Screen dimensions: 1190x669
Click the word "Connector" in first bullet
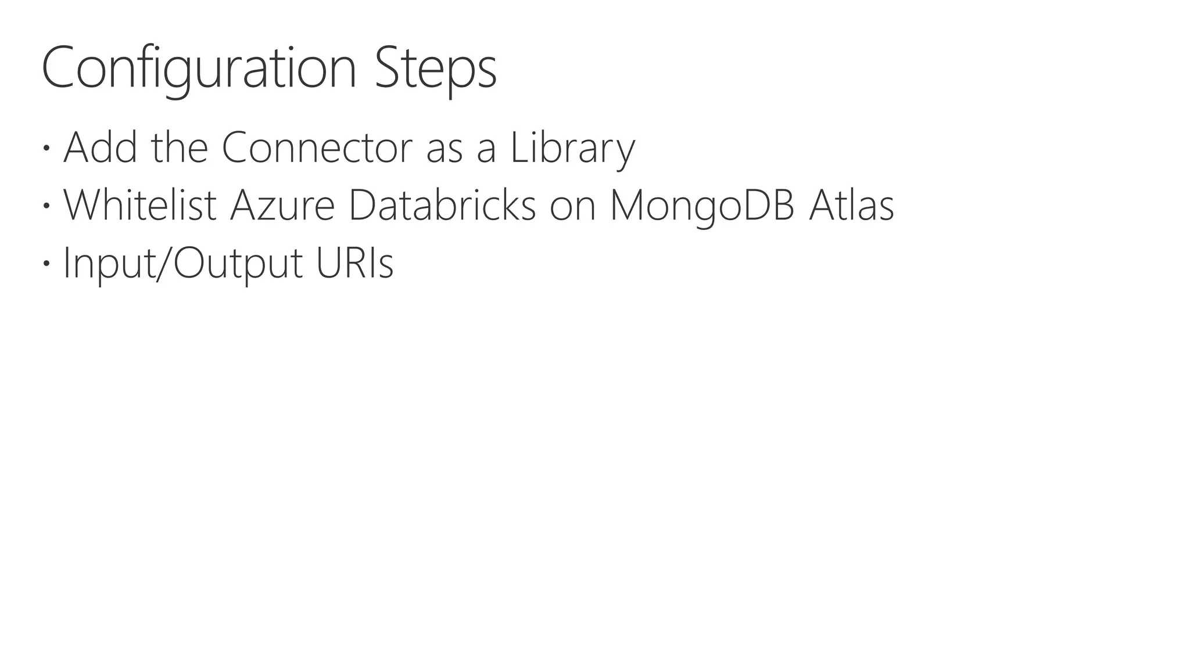tap(317, 148)
